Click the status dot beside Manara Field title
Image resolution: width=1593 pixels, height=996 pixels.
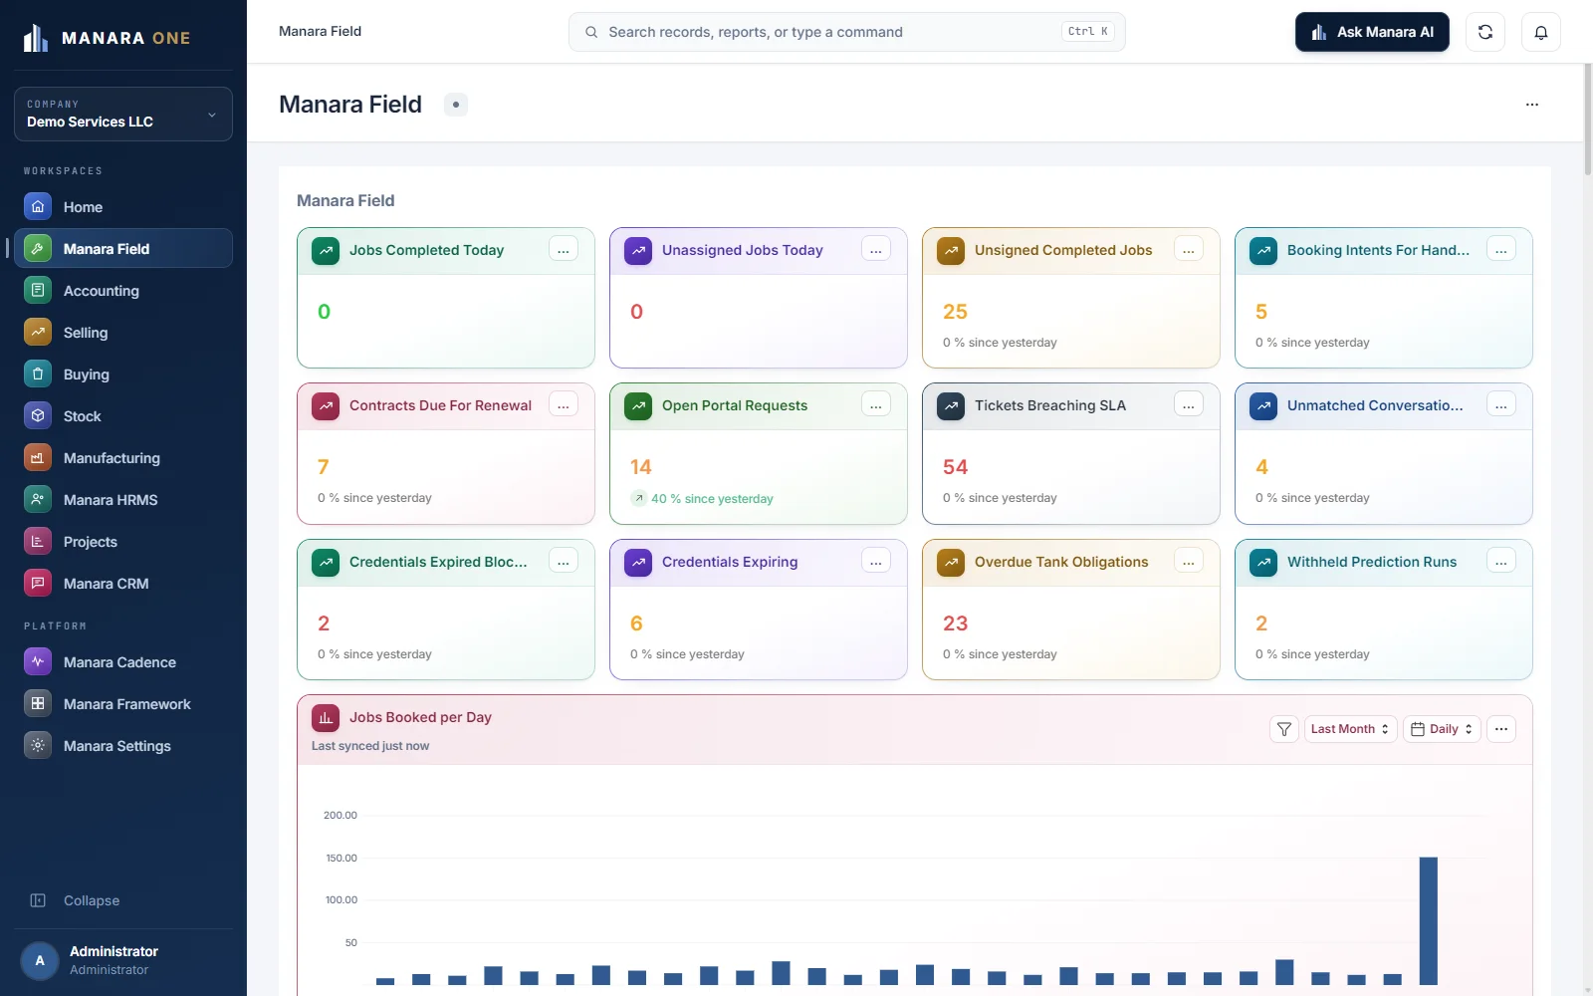click(456, 105)
